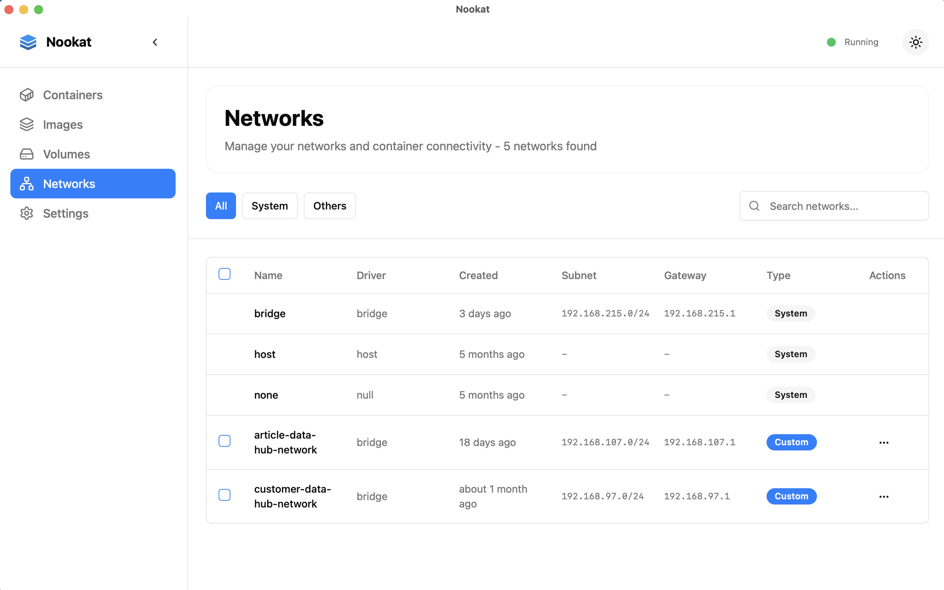Click the Volumes drive icon
This screenshot has width=944, height=590.
(27, 154)
